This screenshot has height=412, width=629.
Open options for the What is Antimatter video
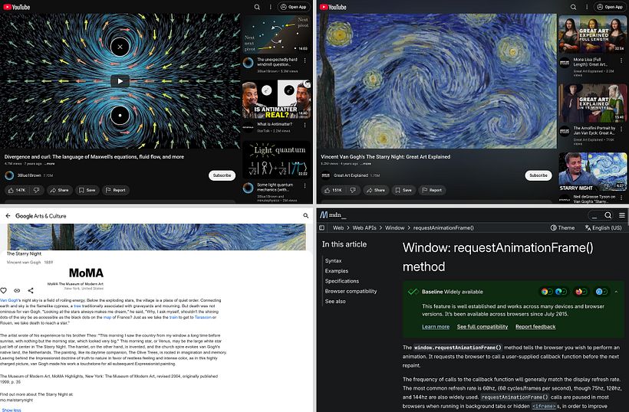305,126
